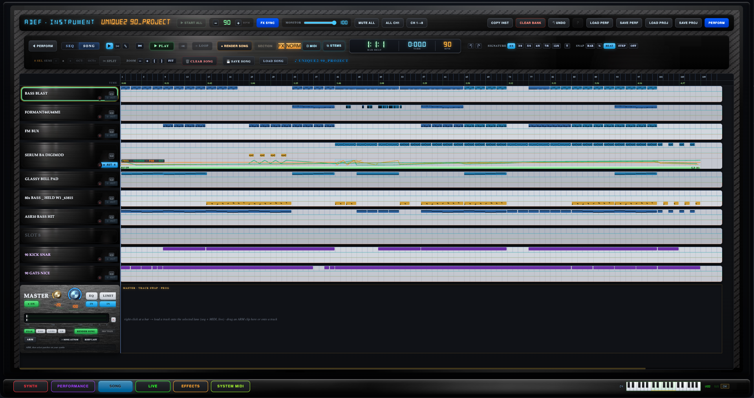Screen dimensions: 754x398
Task: Set snap to BAR
Action: [x=590, y=46]
